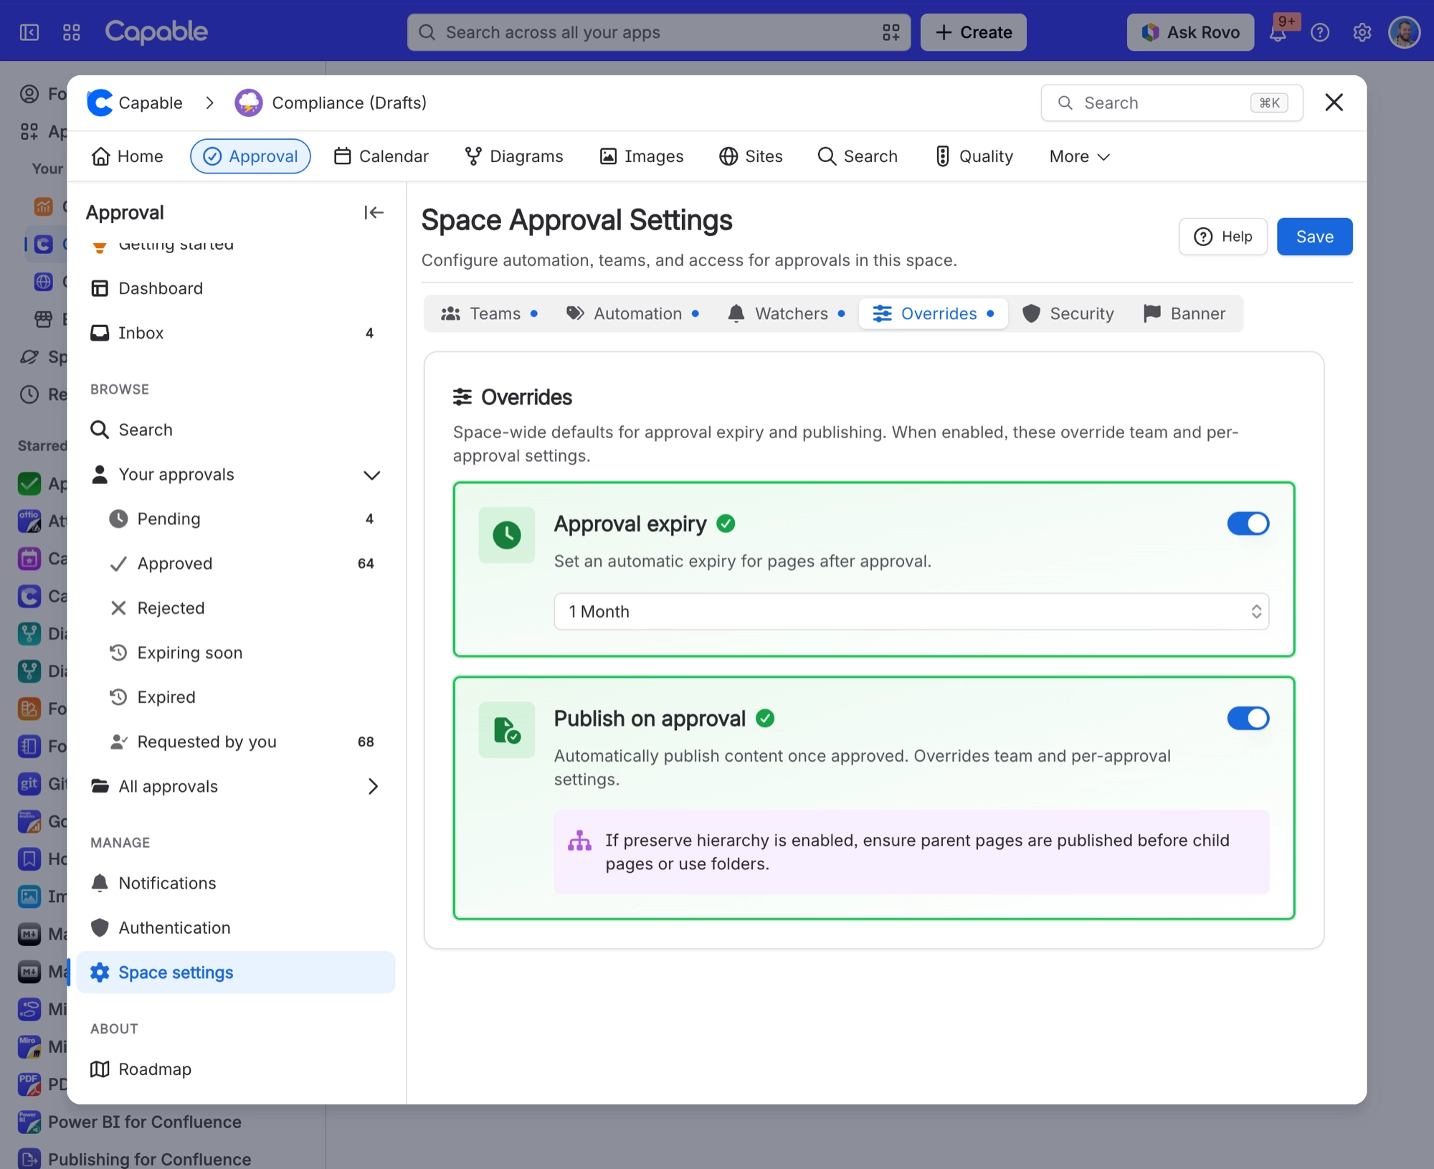Select Space settings in sidebar
Screen dimensions: 1434x1169
[235, 972]
